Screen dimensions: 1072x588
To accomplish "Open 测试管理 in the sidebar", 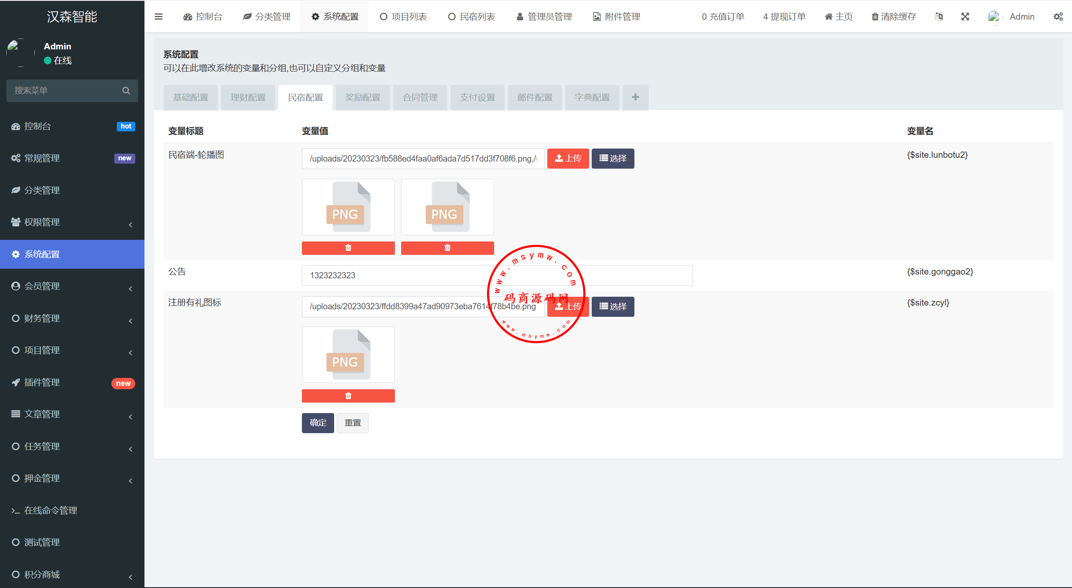I will [x=72, y=542].
